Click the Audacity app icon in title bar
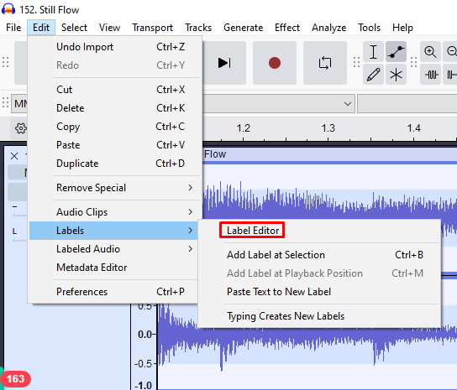This screenshot has height=390, width=457. click(8, 9)
